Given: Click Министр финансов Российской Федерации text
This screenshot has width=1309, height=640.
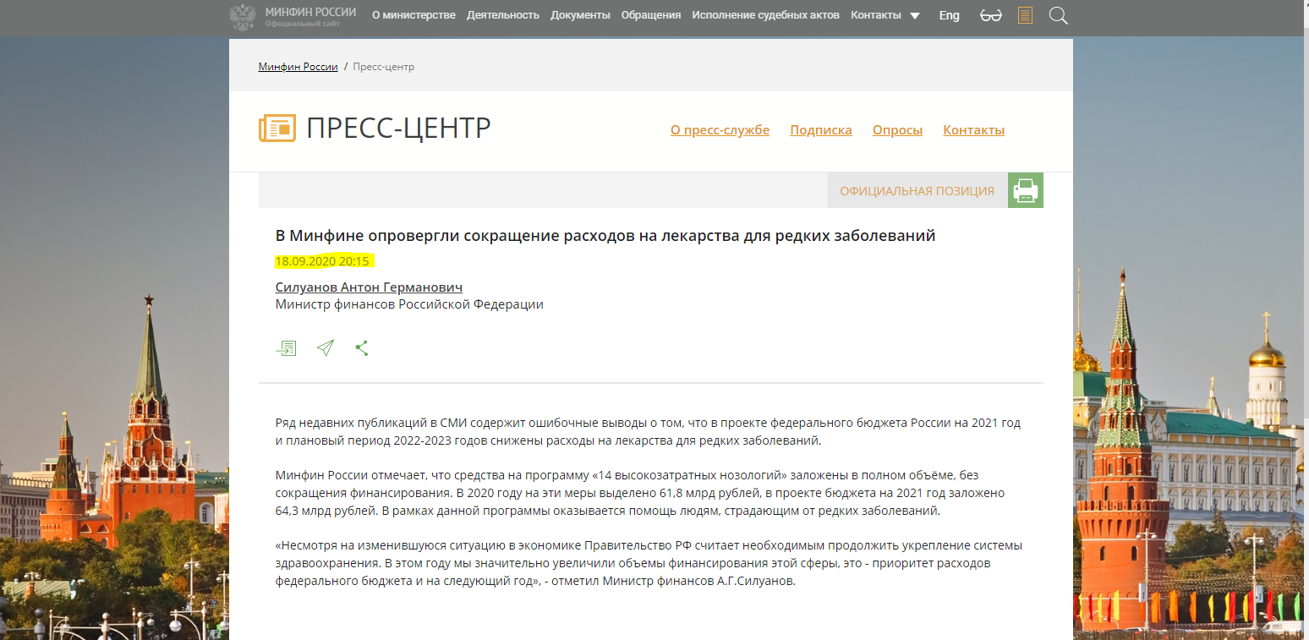Looking at the screenshot, I should coord(409,304).
